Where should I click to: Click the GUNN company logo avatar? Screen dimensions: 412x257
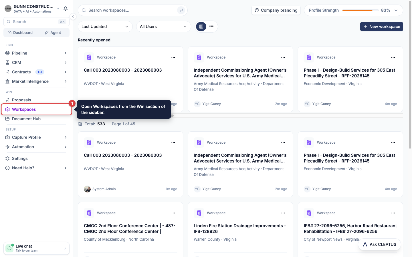pos(8,9)
